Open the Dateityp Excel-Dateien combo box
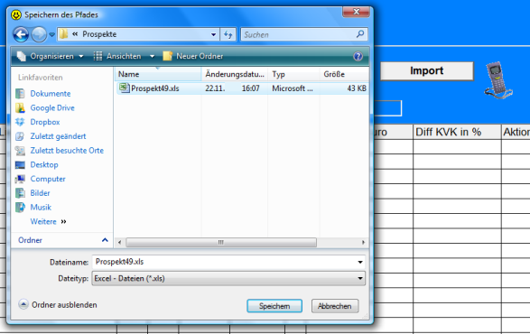 (x=228, y=279)
